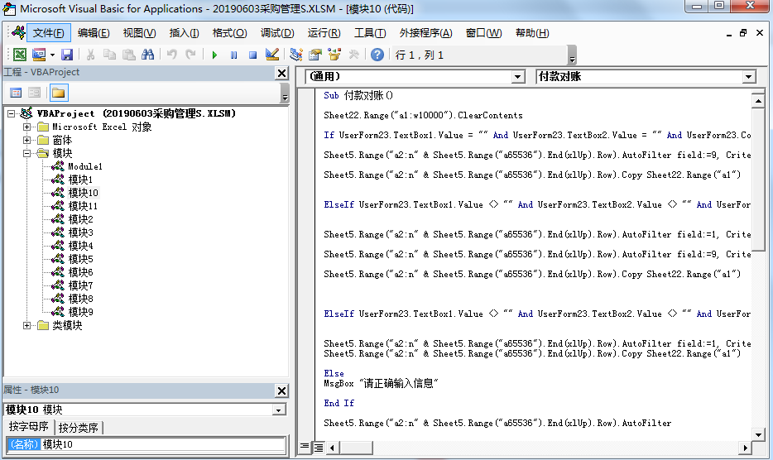The image size is (773, 460).
Task: Click VBA icon left of 文件 menu
Action: 19,32
